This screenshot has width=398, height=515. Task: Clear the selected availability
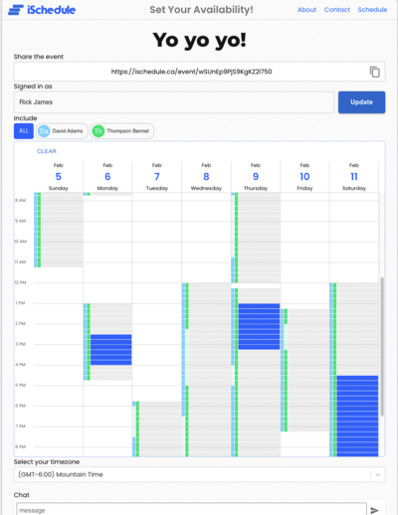47,151
